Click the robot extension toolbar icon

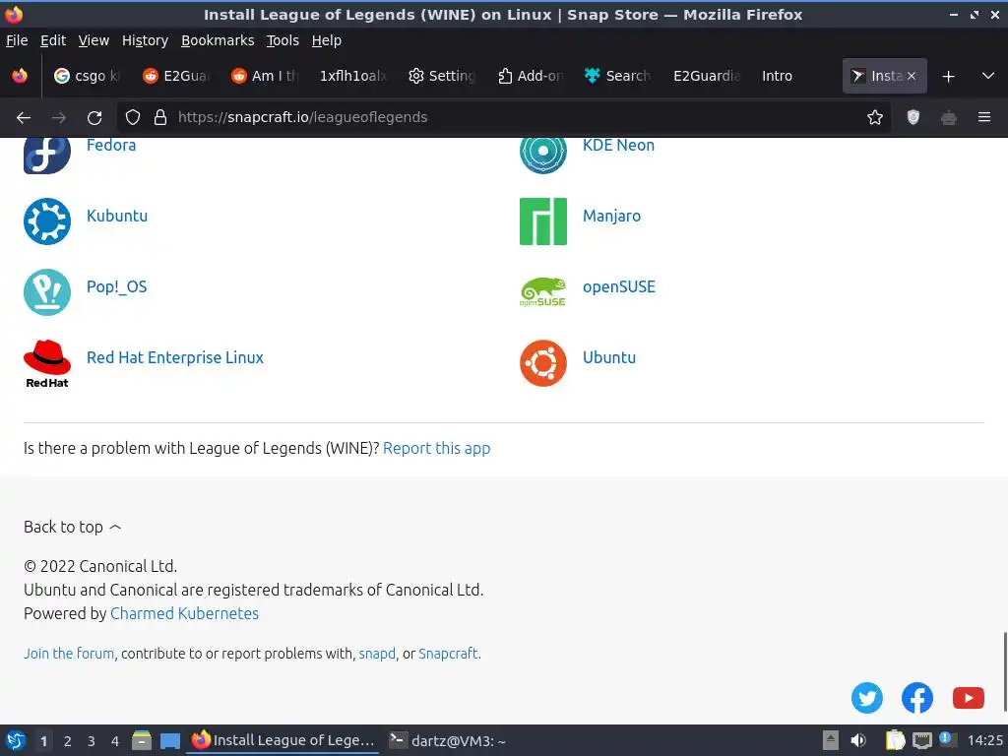(x=949, y=118)
